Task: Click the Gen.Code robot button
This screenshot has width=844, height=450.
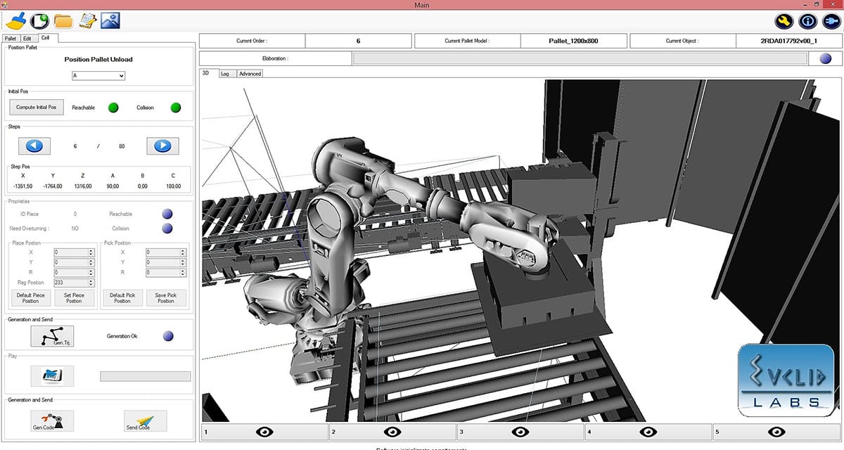Action: pos(52,420)
